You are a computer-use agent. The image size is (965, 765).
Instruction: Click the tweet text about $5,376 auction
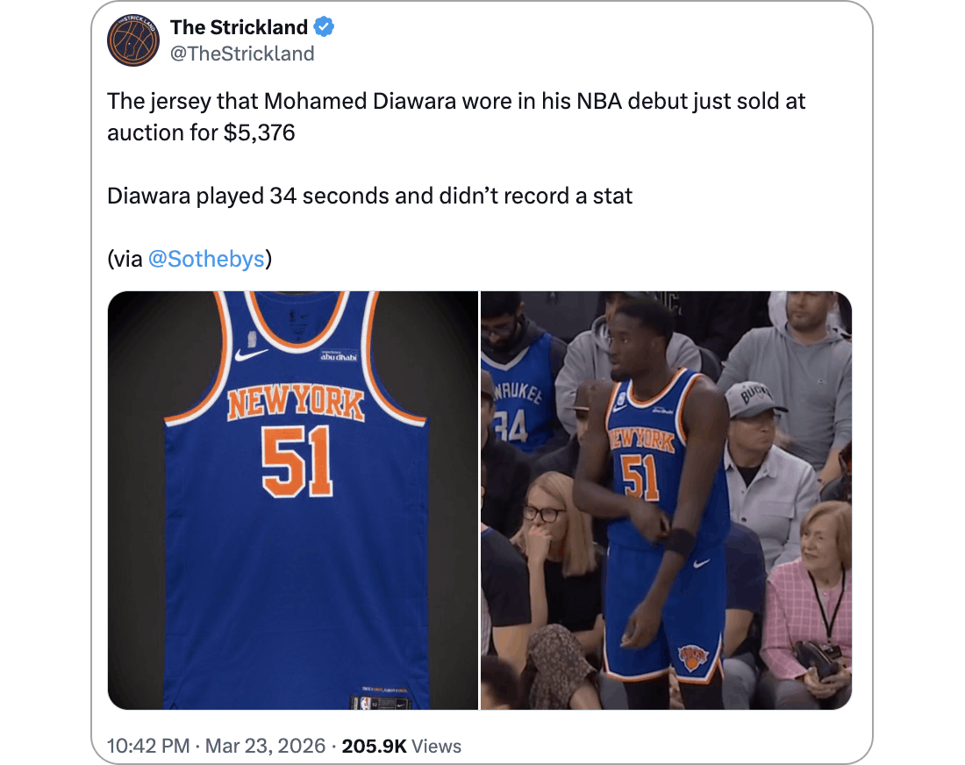coord(456,117)
